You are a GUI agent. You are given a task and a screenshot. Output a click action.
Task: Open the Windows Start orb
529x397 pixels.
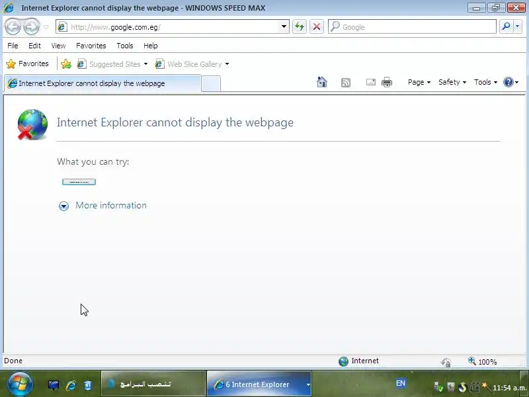pos(20,384)
